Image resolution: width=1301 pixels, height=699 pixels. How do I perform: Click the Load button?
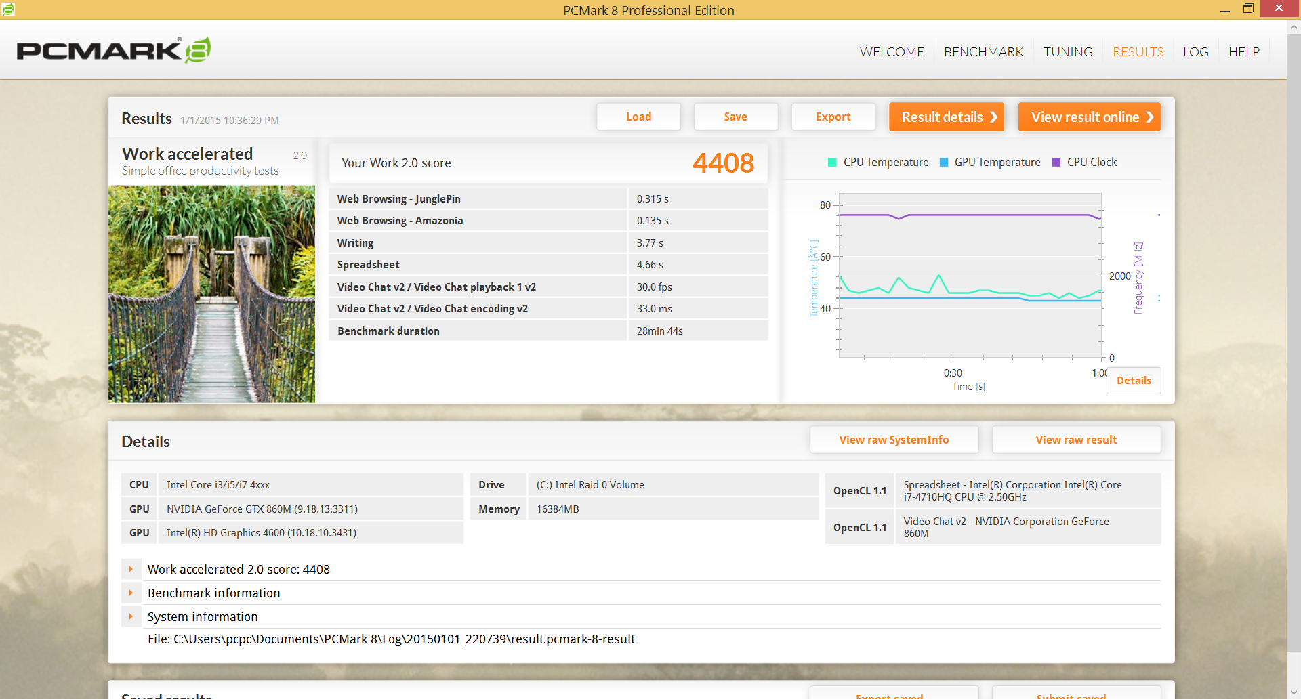point(638,116)
